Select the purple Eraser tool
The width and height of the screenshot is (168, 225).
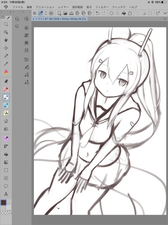coord(6,138)
